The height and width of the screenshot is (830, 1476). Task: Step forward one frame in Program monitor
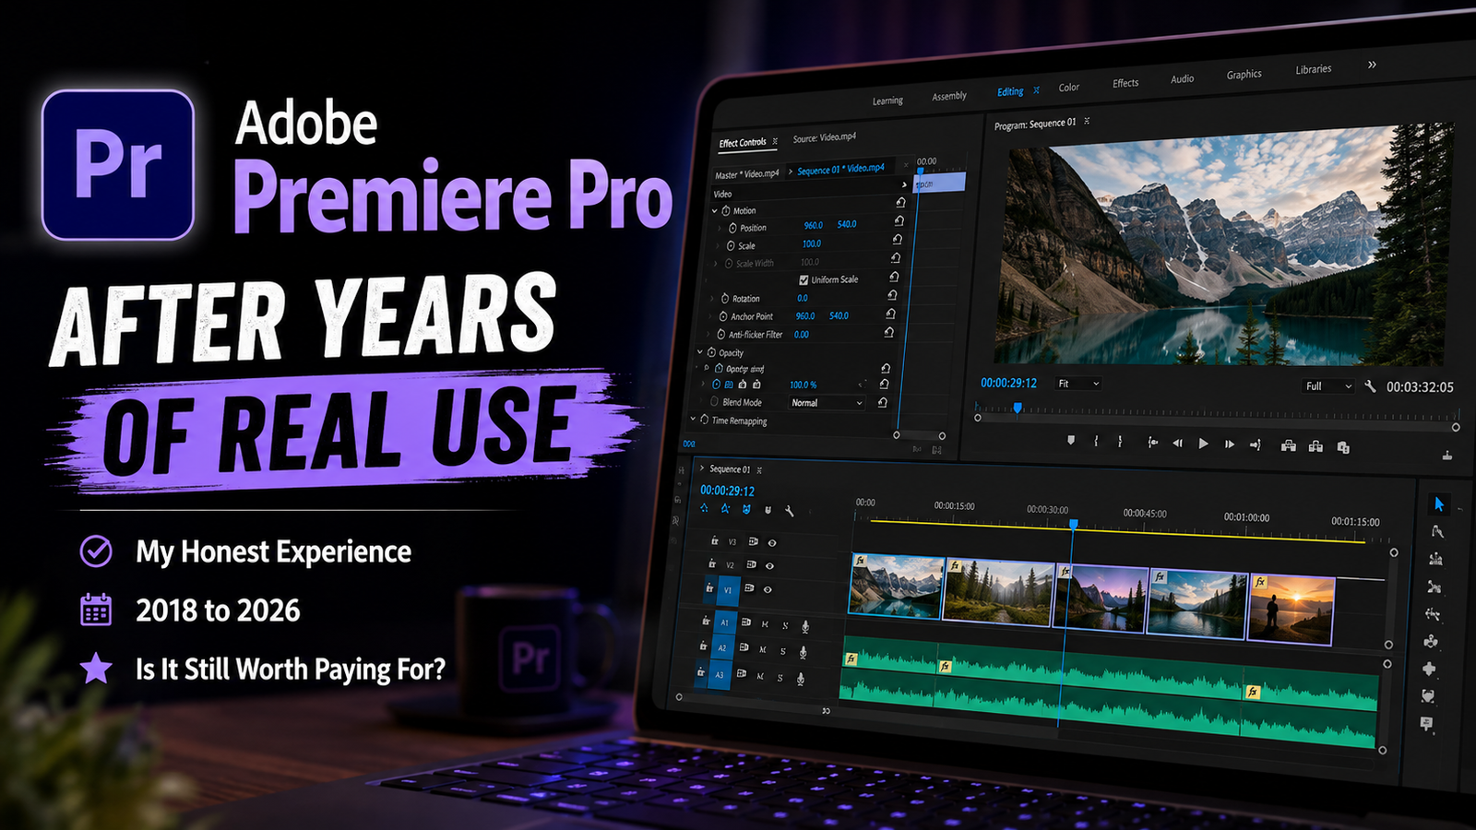pyautogui.click(x=1230, y=445)
